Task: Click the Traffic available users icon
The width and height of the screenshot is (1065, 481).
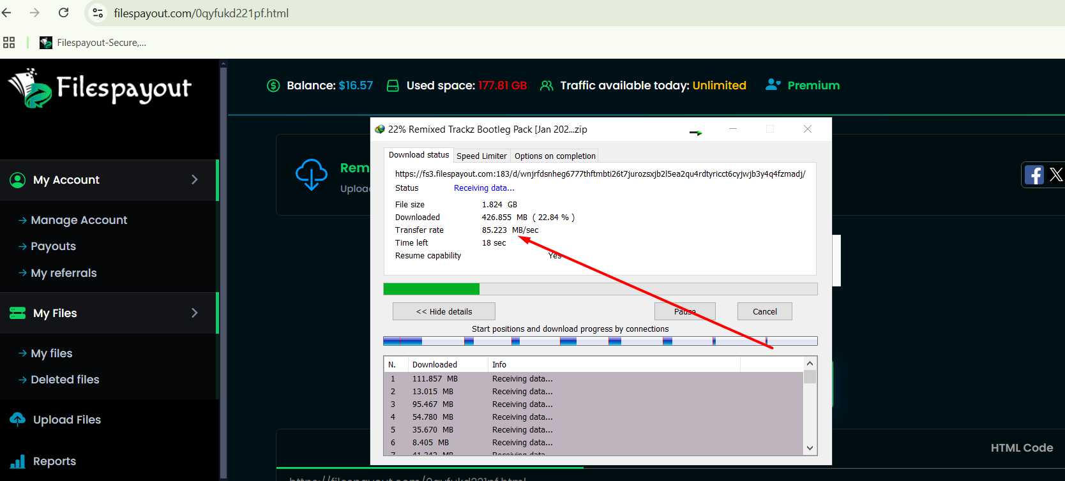Action: [x=547, y=85]
